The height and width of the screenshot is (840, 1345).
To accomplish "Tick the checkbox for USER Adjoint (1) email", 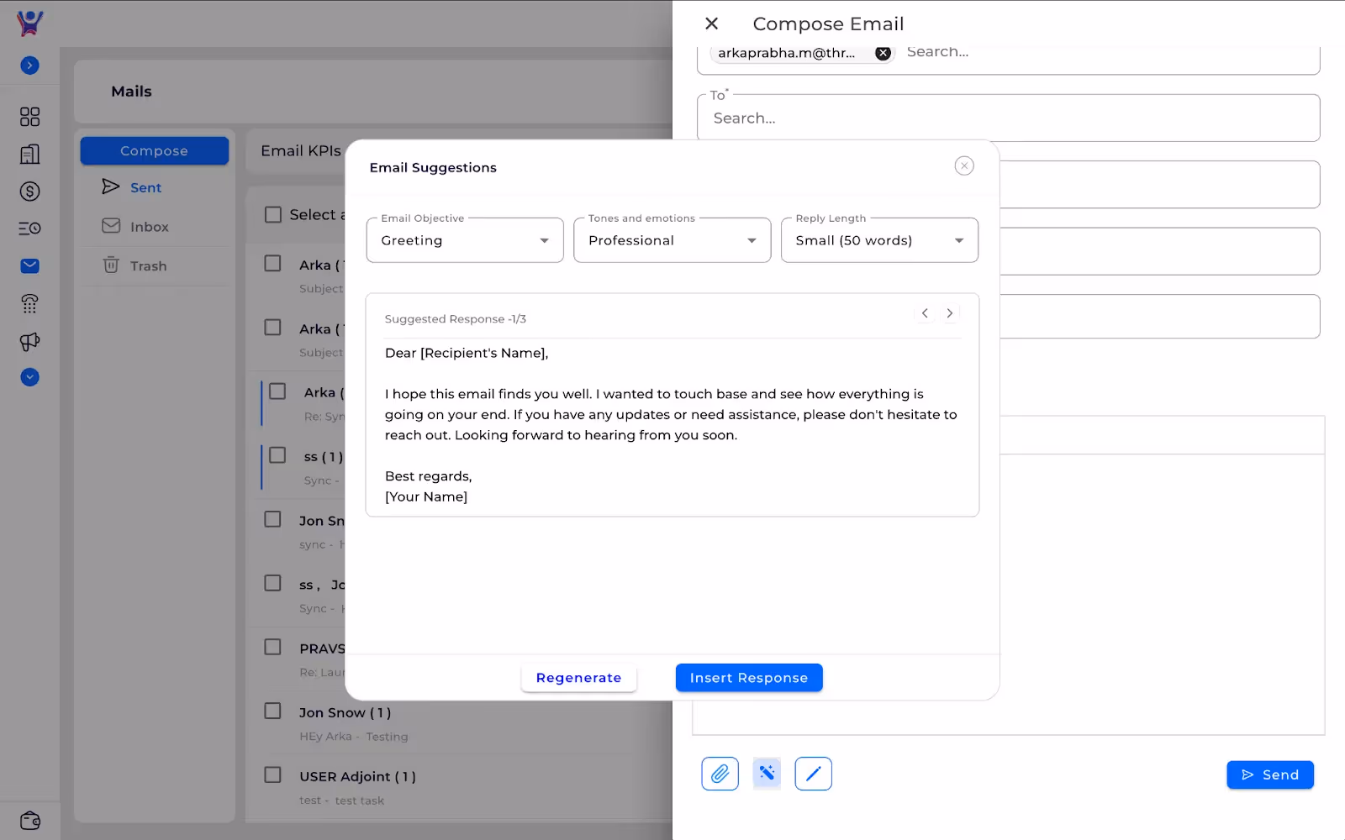I will click(x=273, y=775).
